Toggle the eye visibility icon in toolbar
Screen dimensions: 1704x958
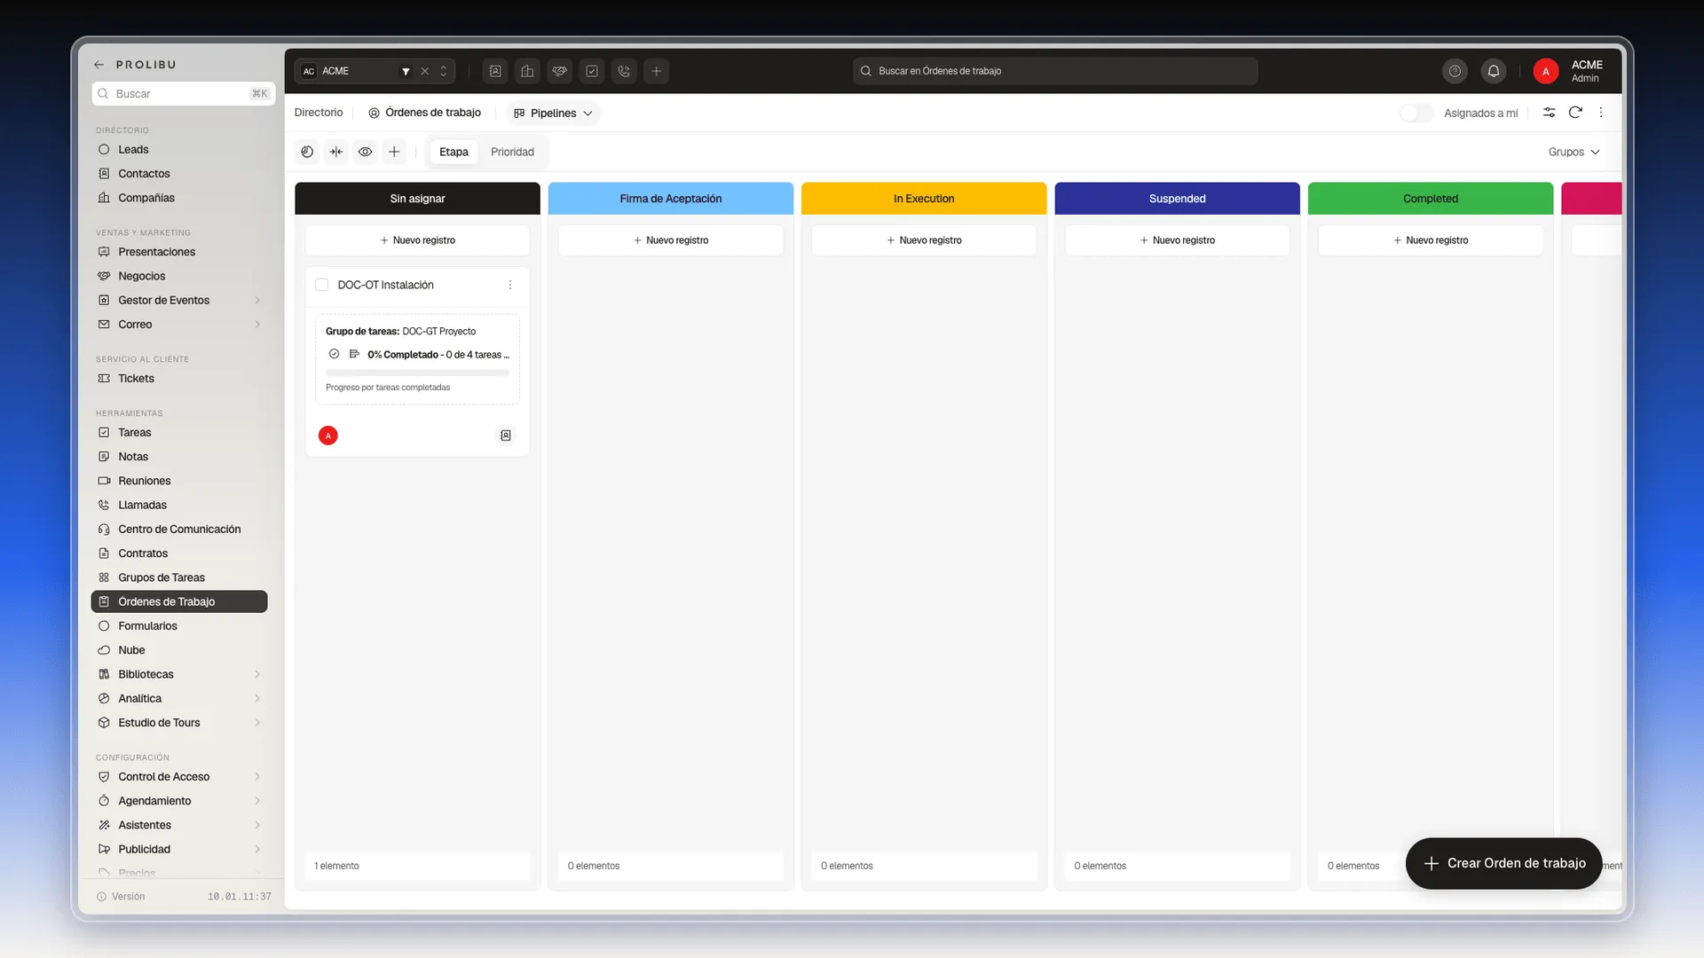coord(365,152)
